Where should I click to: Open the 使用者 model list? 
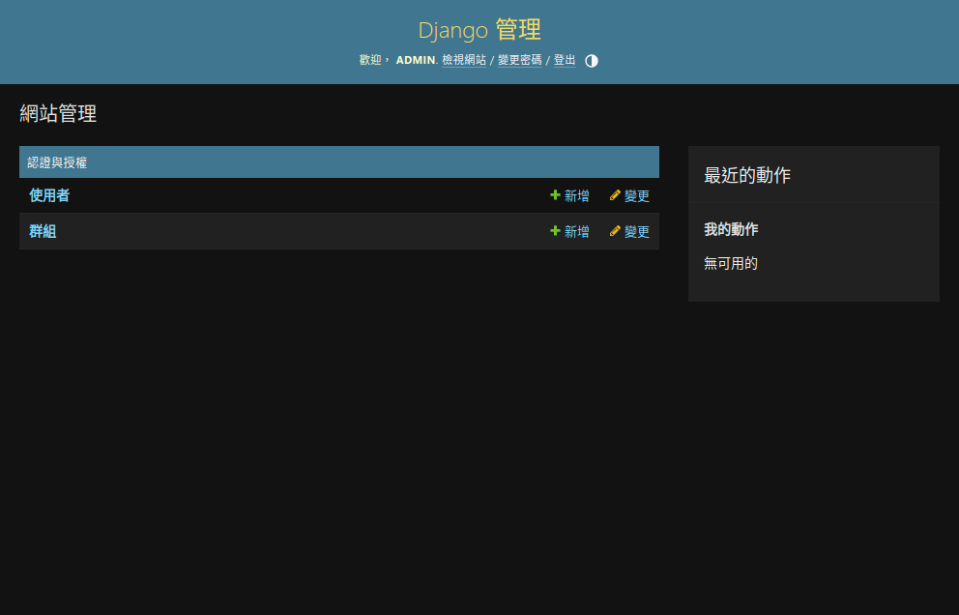(49, 195)
